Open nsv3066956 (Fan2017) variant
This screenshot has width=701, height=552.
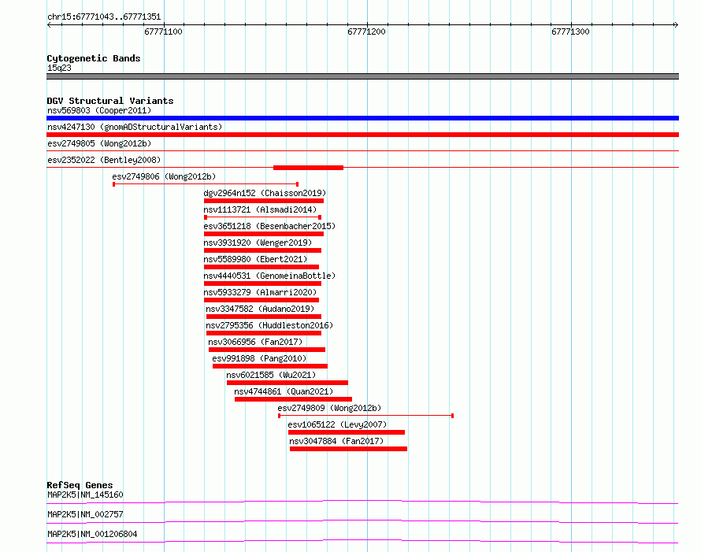click(255, 342)
